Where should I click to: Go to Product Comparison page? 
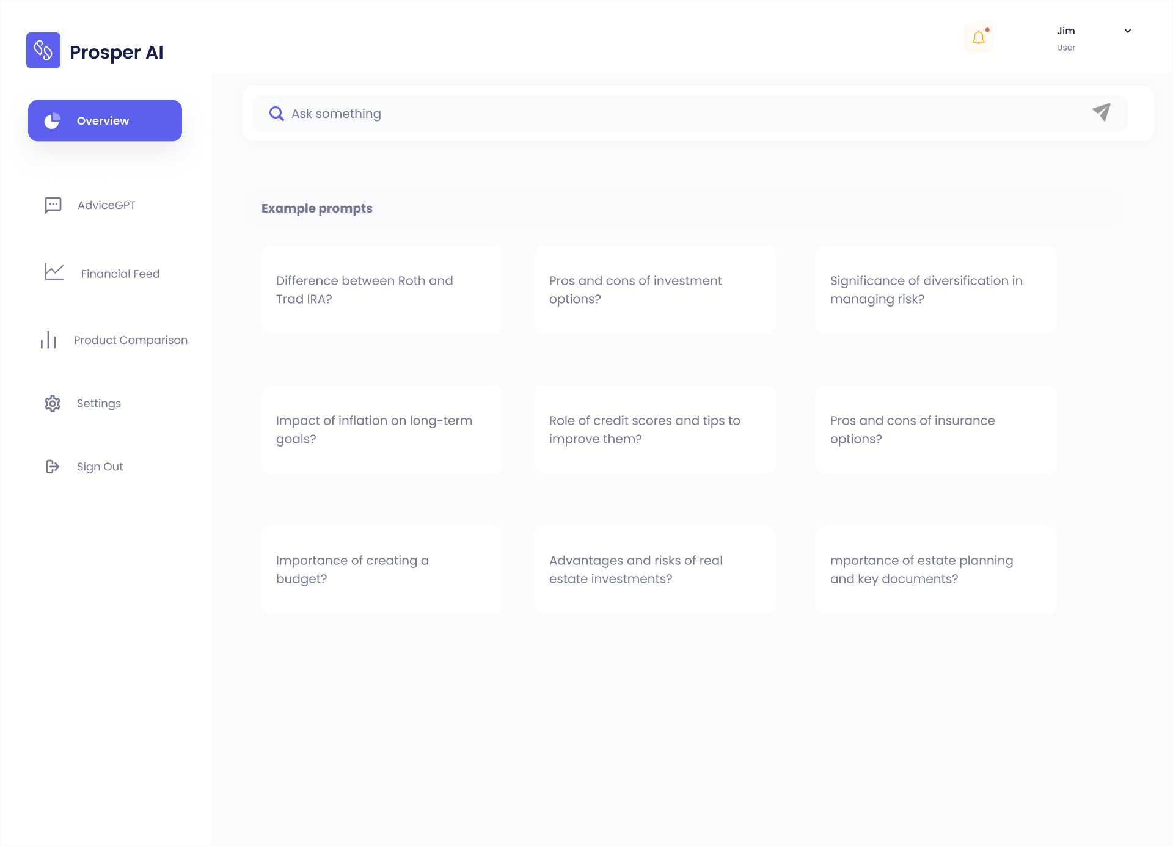(130, 340)
